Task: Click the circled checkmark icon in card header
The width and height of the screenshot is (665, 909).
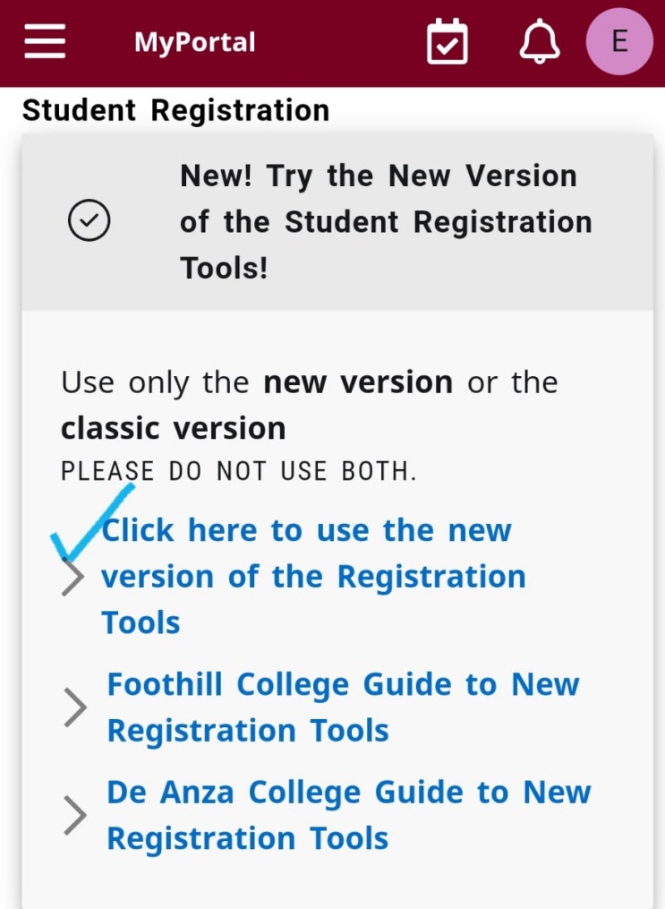Action: [90, 221]
